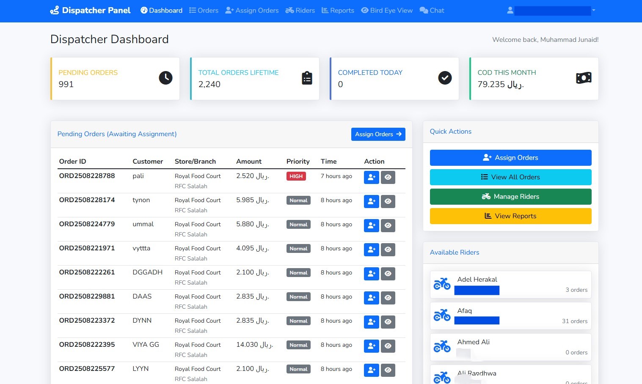Click customer name 'VIYA GG'
The height and width of the screenshot is (384, 642).
[146, 345]
